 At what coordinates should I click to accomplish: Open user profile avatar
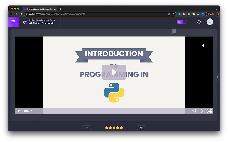point(210,22)
